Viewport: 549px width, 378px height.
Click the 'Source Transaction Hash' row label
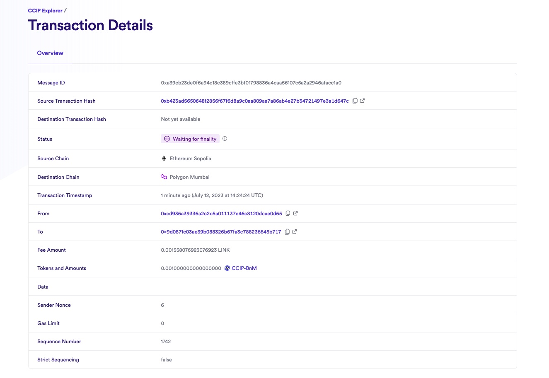(66, 101)
